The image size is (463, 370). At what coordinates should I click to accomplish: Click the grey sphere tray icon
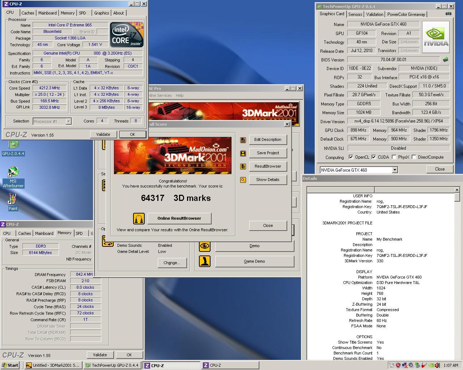coord(411,365)
